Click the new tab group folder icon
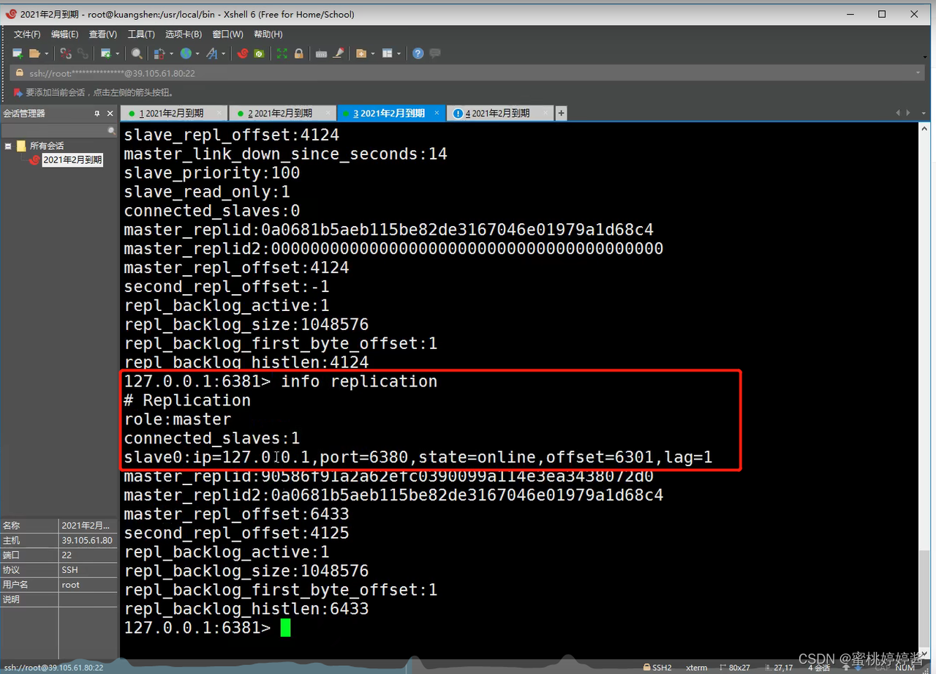Screen dimensions: 936x674 point(361,53)
